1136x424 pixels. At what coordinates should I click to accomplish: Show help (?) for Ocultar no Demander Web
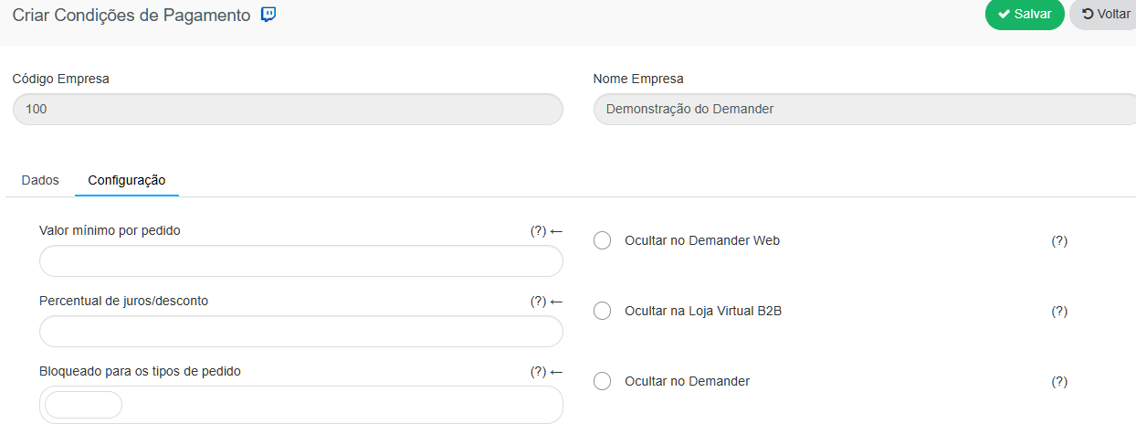pyautogui.click(x=1059, y=241)
